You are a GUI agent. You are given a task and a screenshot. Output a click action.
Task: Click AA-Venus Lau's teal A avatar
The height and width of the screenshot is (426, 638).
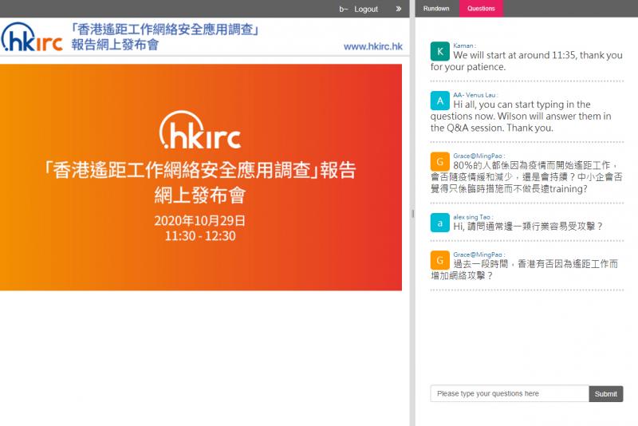[x=440, y=101]
